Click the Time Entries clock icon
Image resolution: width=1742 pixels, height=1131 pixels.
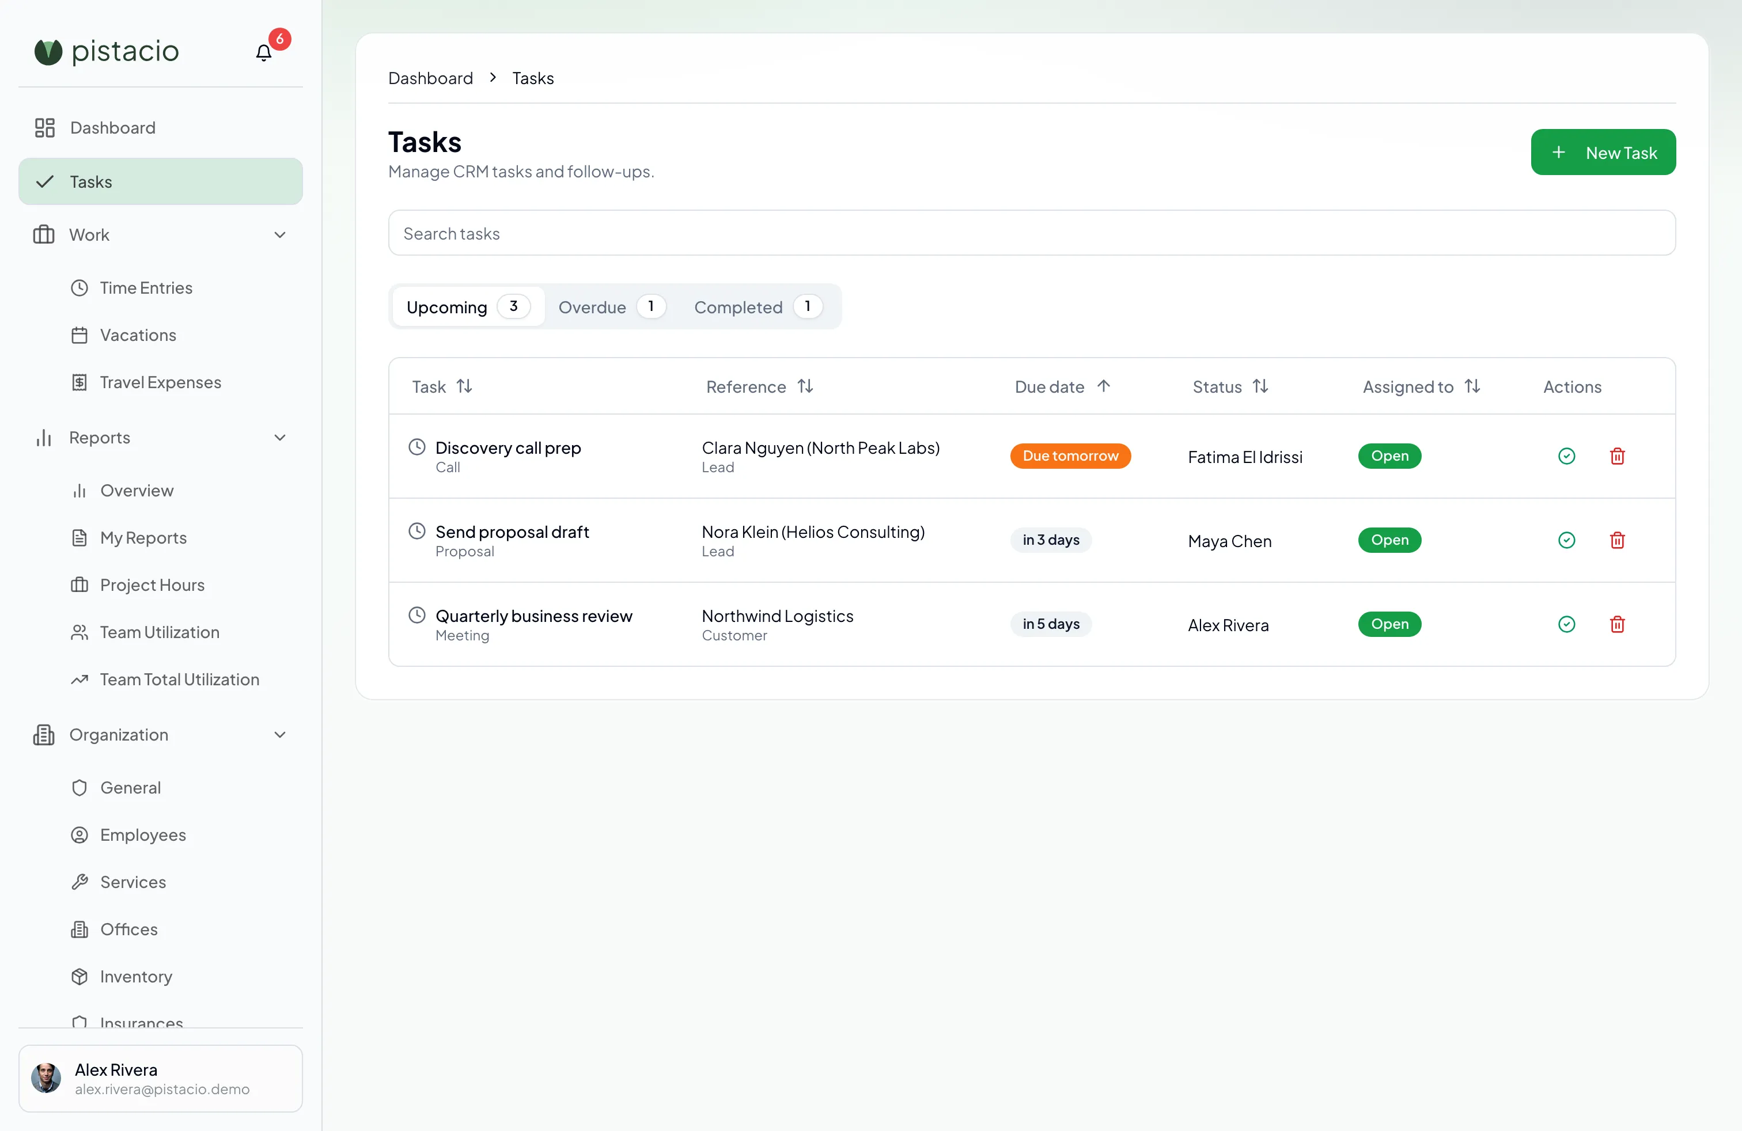click(x=79, y=287)
